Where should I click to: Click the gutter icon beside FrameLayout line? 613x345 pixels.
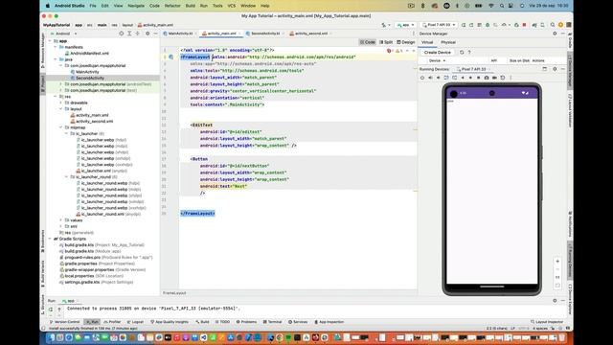(171, 57)
